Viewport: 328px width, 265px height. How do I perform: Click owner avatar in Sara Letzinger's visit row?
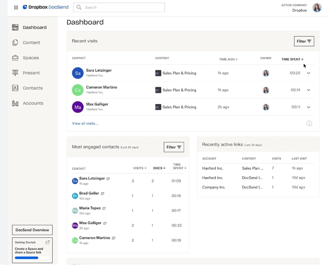click(266, 73)
